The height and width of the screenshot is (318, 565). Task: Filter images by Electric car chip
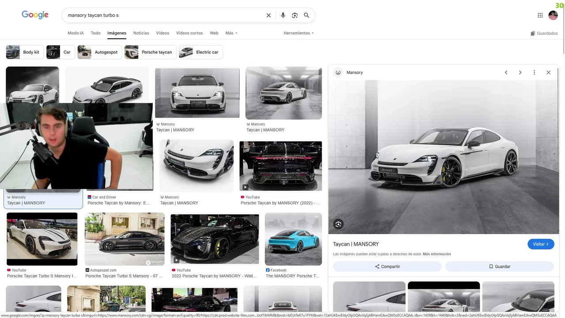pyautogui.click(x=201, y=52)
